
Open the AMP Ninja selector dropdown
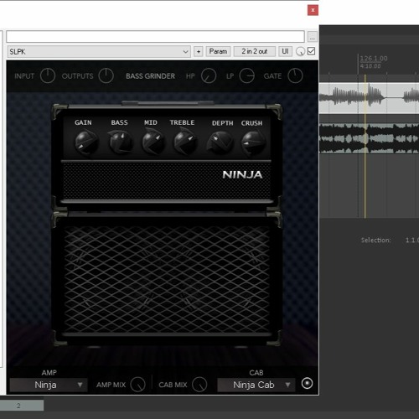(x=49, y=385)
